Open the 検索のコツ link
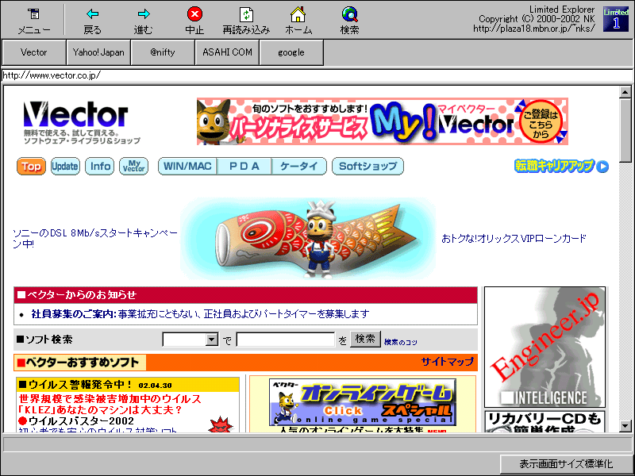The width and height of the screenshot is (635, 476). pos(401,343)
